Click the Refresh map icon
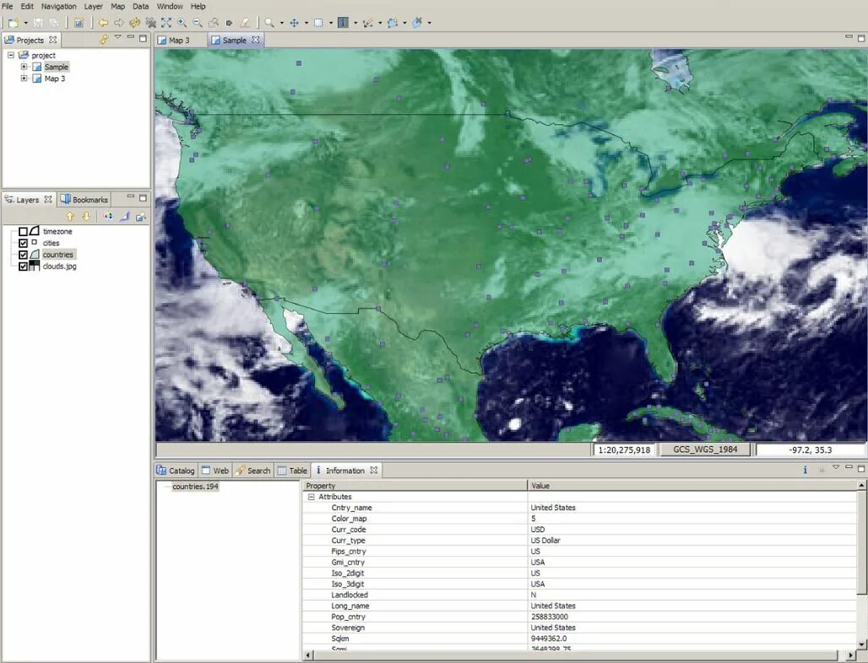This screenshot has width=868, height=663. pyautogui.click(x=134, y=23)
